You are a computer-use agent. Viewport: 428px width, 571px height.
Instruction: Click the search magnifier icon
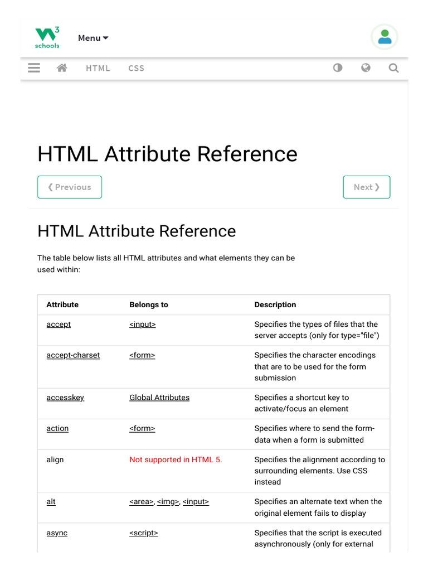(393, 68)
